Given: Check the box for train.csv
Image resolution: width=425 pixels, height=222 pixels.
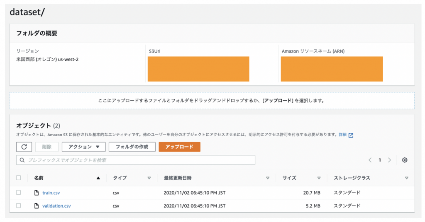Looking at the screenshot, I should 18,193.
